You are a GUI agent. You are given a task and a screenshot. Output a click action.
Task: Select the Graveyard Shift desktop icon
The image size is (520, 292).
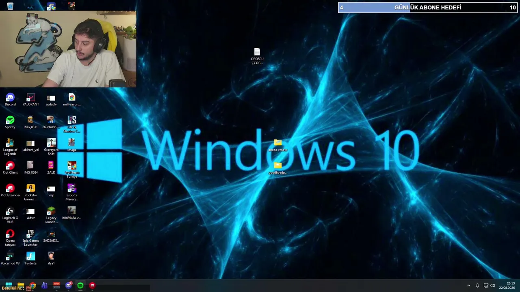pos(51,147)
